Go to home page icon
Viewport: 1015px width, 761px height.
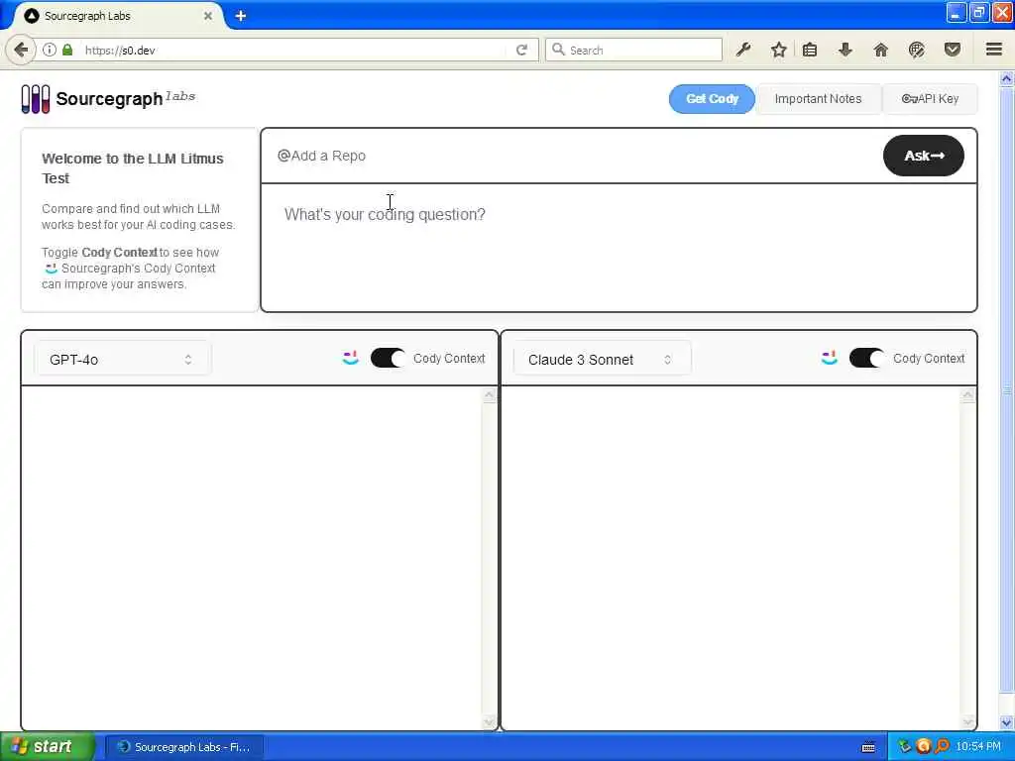(x=881, y=50)
